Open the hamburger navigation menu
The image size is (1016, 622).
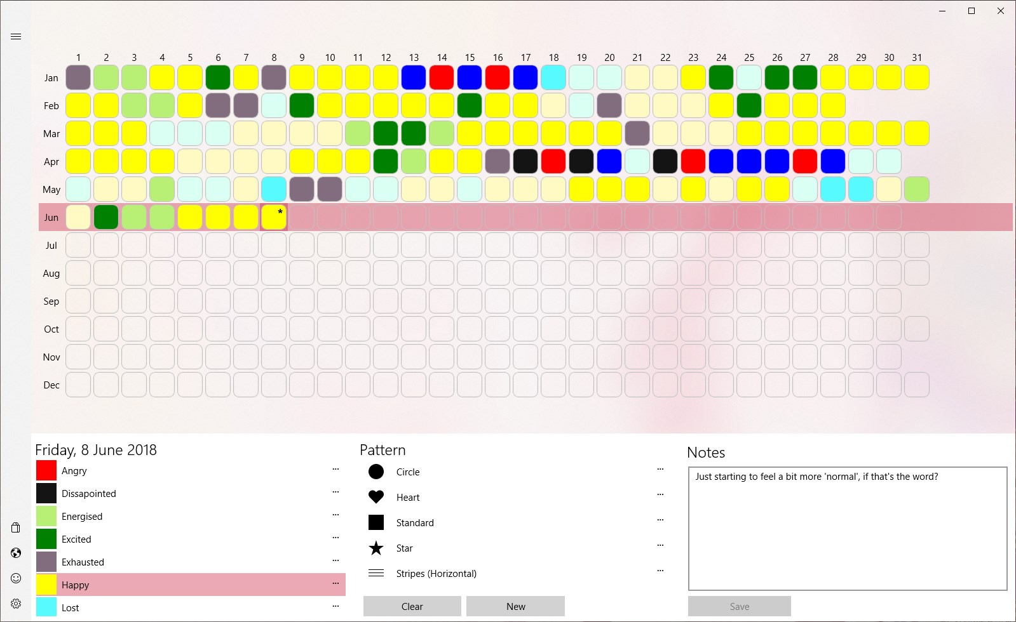pyautogui.click(x=16, y=37)
